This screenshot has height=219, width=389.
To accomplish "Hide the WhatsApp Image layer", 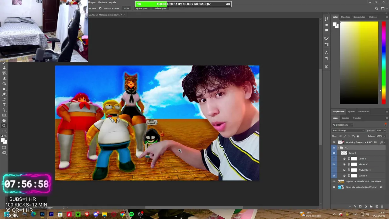I will coord(334,142).
